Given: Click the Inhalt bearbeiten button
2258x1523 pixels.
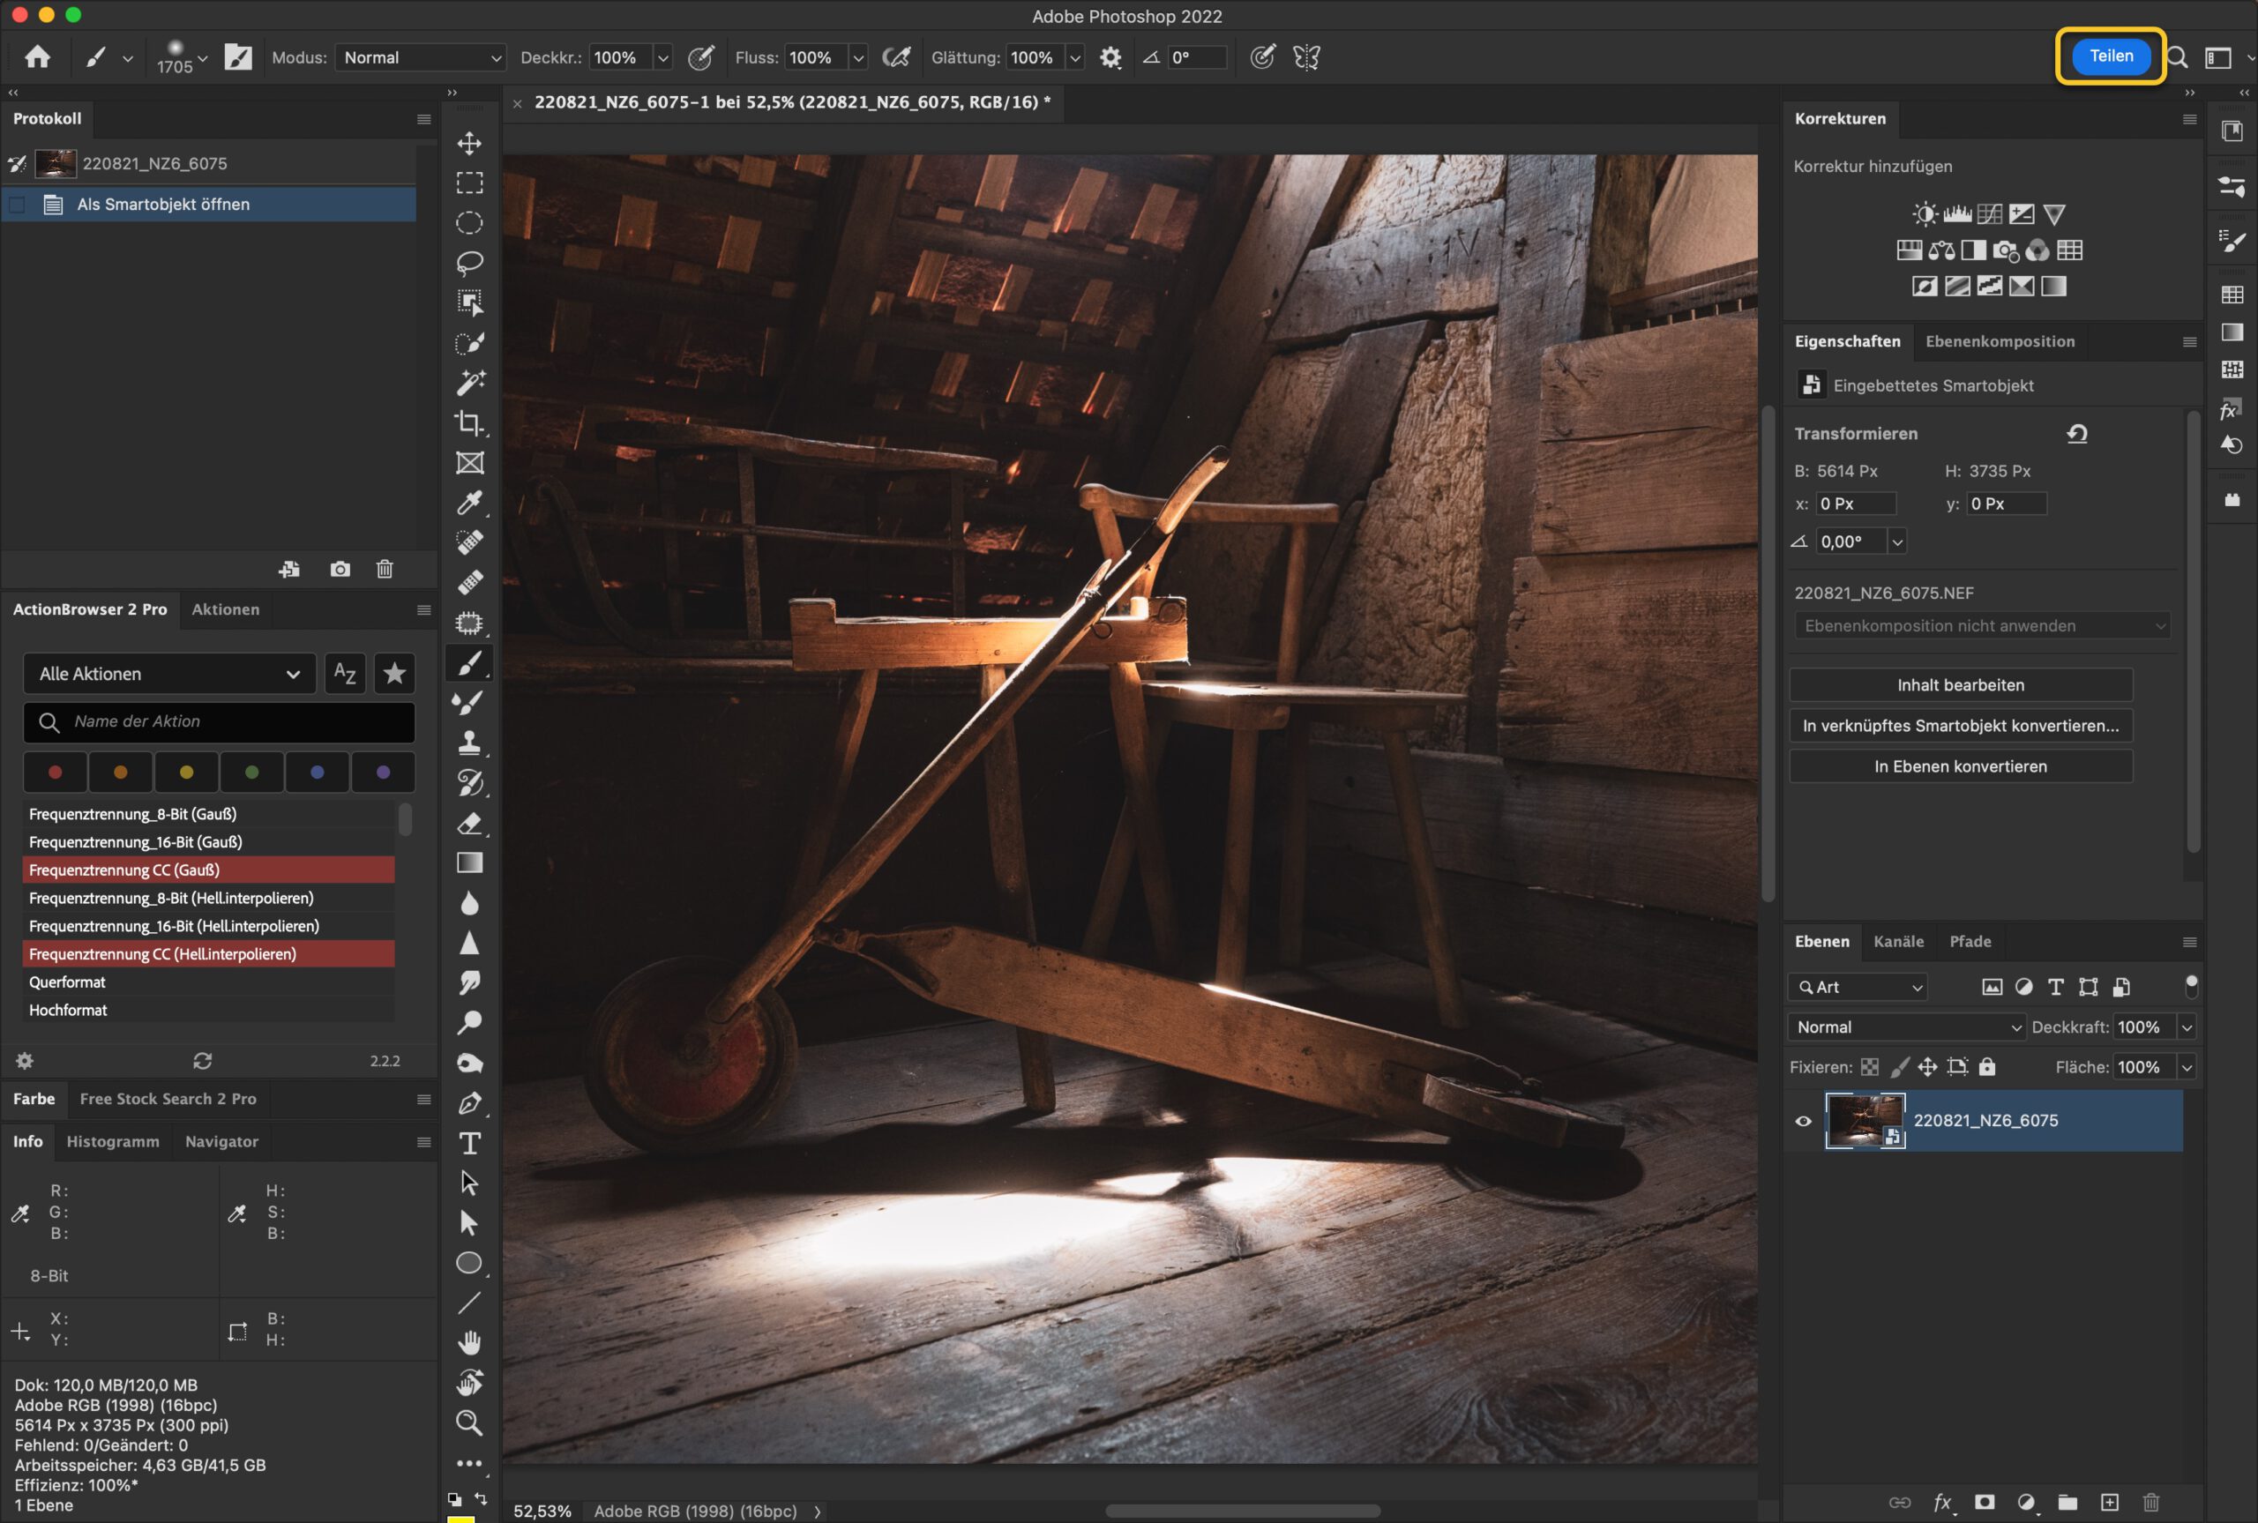Looking at the screenshot, I should 1960,684.
